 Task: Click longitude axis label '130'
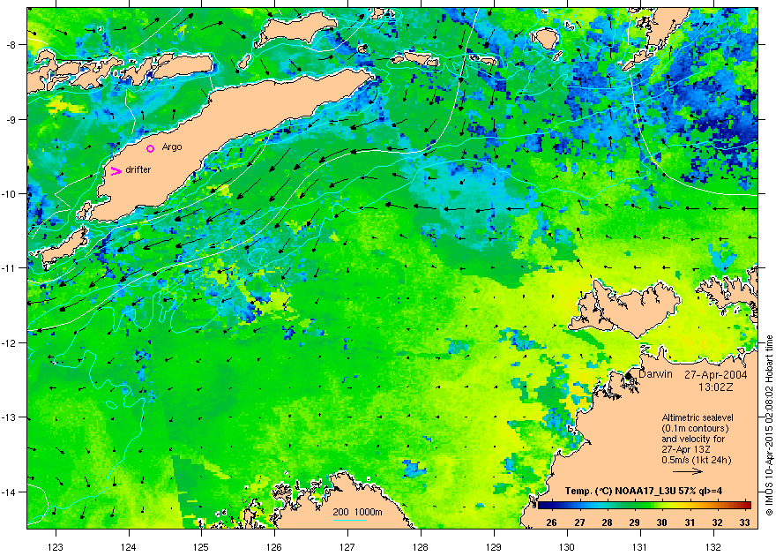pos(567,547)
